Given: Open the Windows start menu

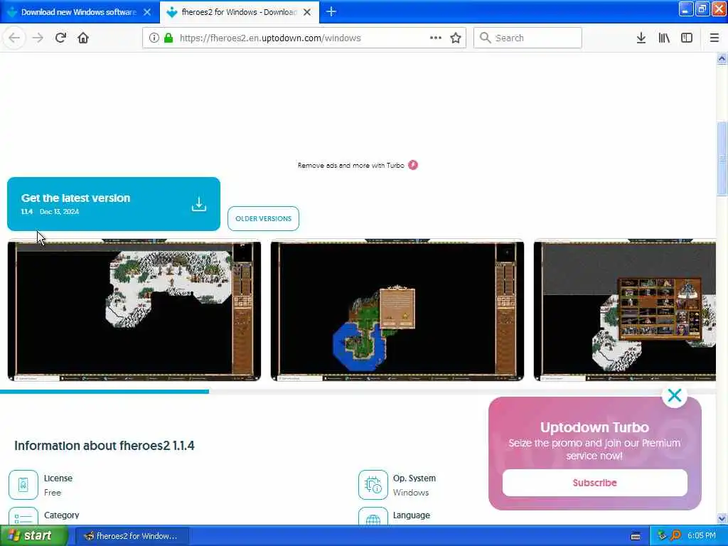Looking at the screenshot, I should [33, 536].
